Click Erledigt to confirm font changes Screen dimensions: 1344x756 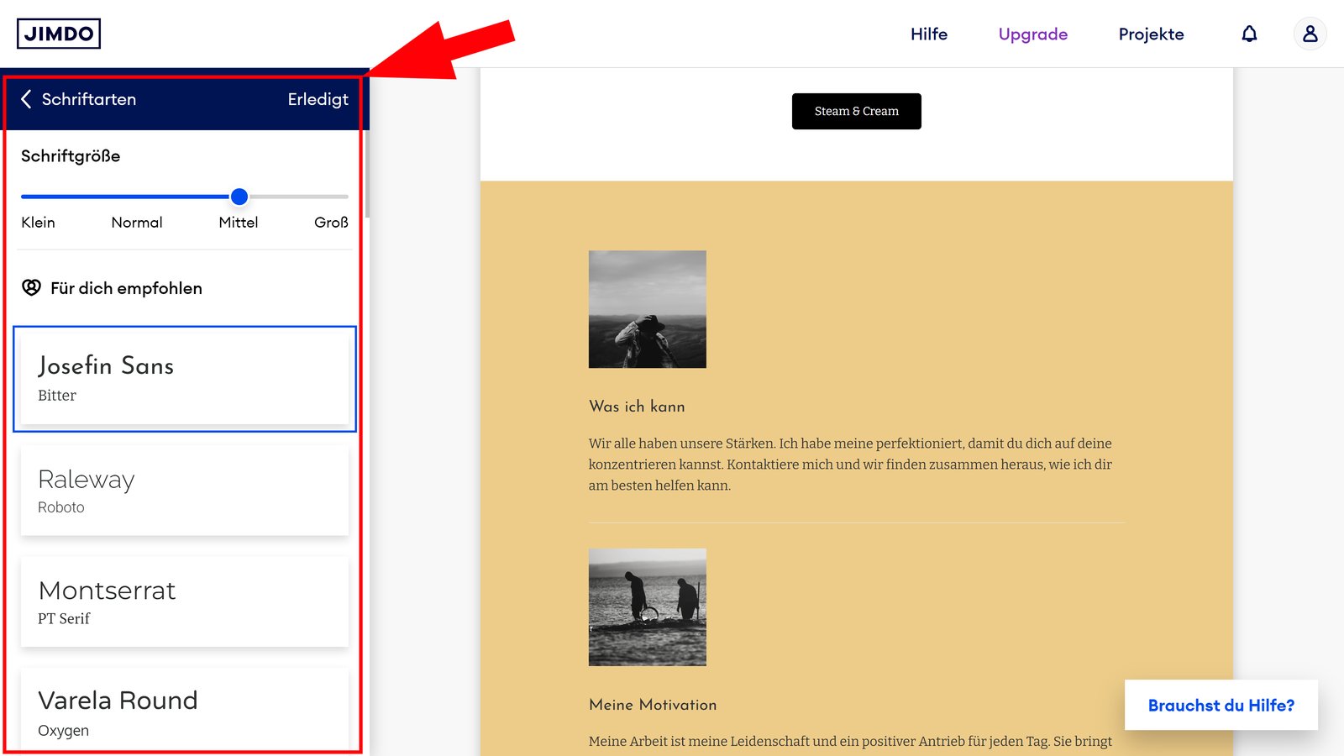318,99
